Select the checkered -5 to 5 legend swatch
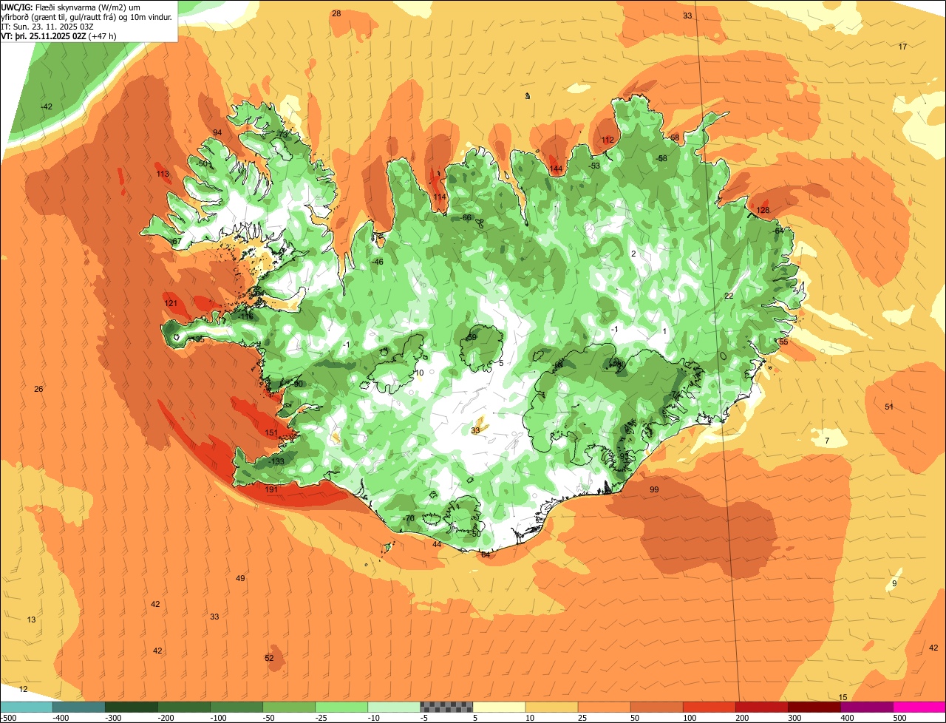The image size is (946, 723). click(446, 707)
